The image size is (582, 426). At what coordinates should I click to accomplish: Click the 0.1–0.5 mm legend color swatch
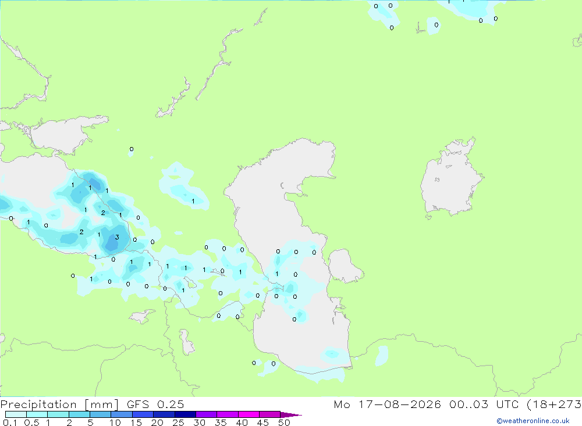pos(16,414)
